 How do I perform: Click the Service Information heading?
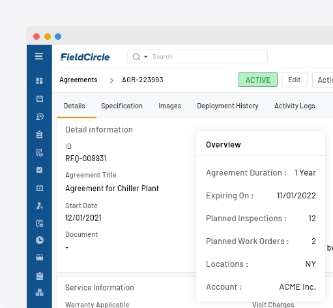(x=100, y=288)
